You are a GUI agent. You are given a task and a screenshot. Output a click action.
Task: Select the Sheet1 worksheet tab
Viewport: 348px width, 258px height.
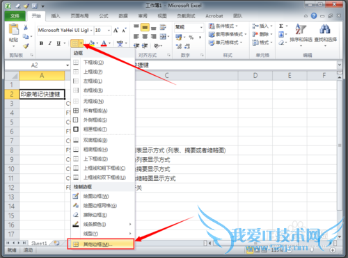coord(39,243)
